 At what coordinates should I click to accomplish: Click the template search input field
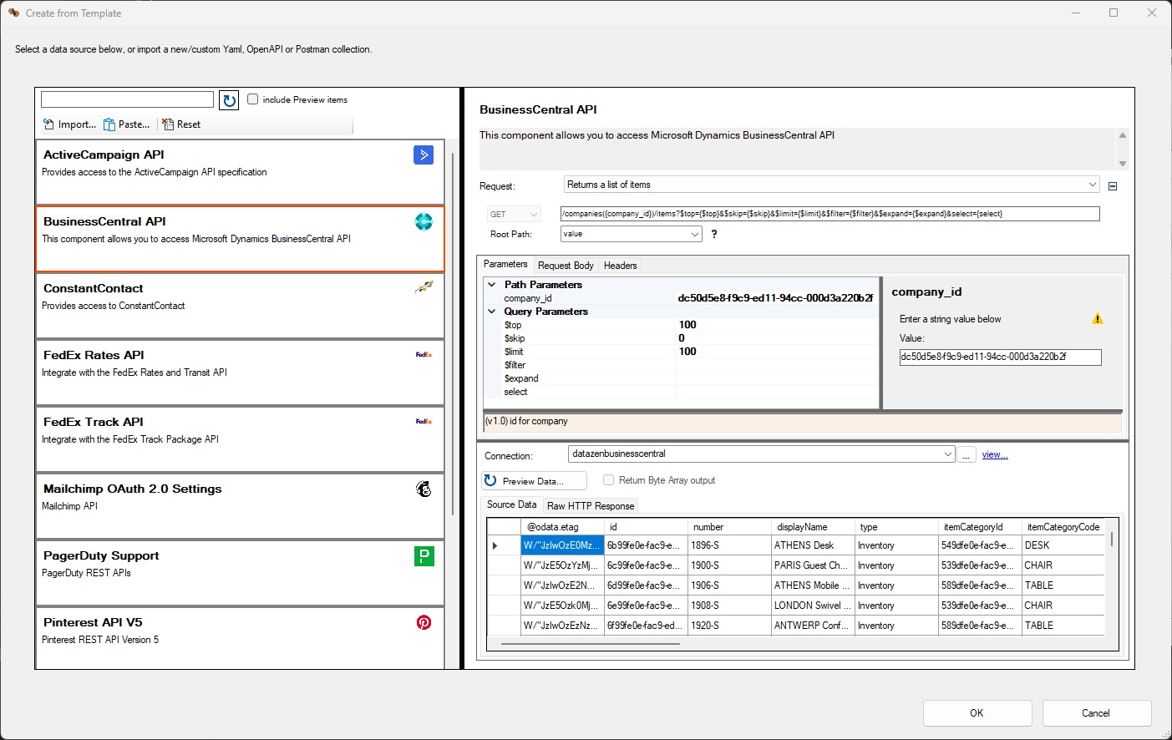click(127, 99)
